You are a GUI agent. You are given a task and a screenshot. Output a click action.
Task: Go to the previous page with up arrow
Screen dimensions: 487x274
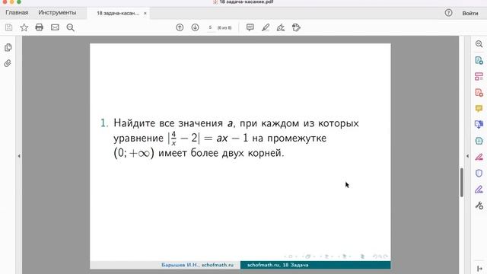tap(180, 27)
